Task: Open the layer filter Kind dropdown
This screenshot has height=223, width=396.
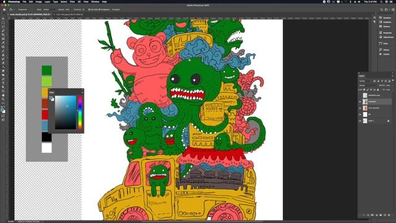Action: tap(365, 81)
